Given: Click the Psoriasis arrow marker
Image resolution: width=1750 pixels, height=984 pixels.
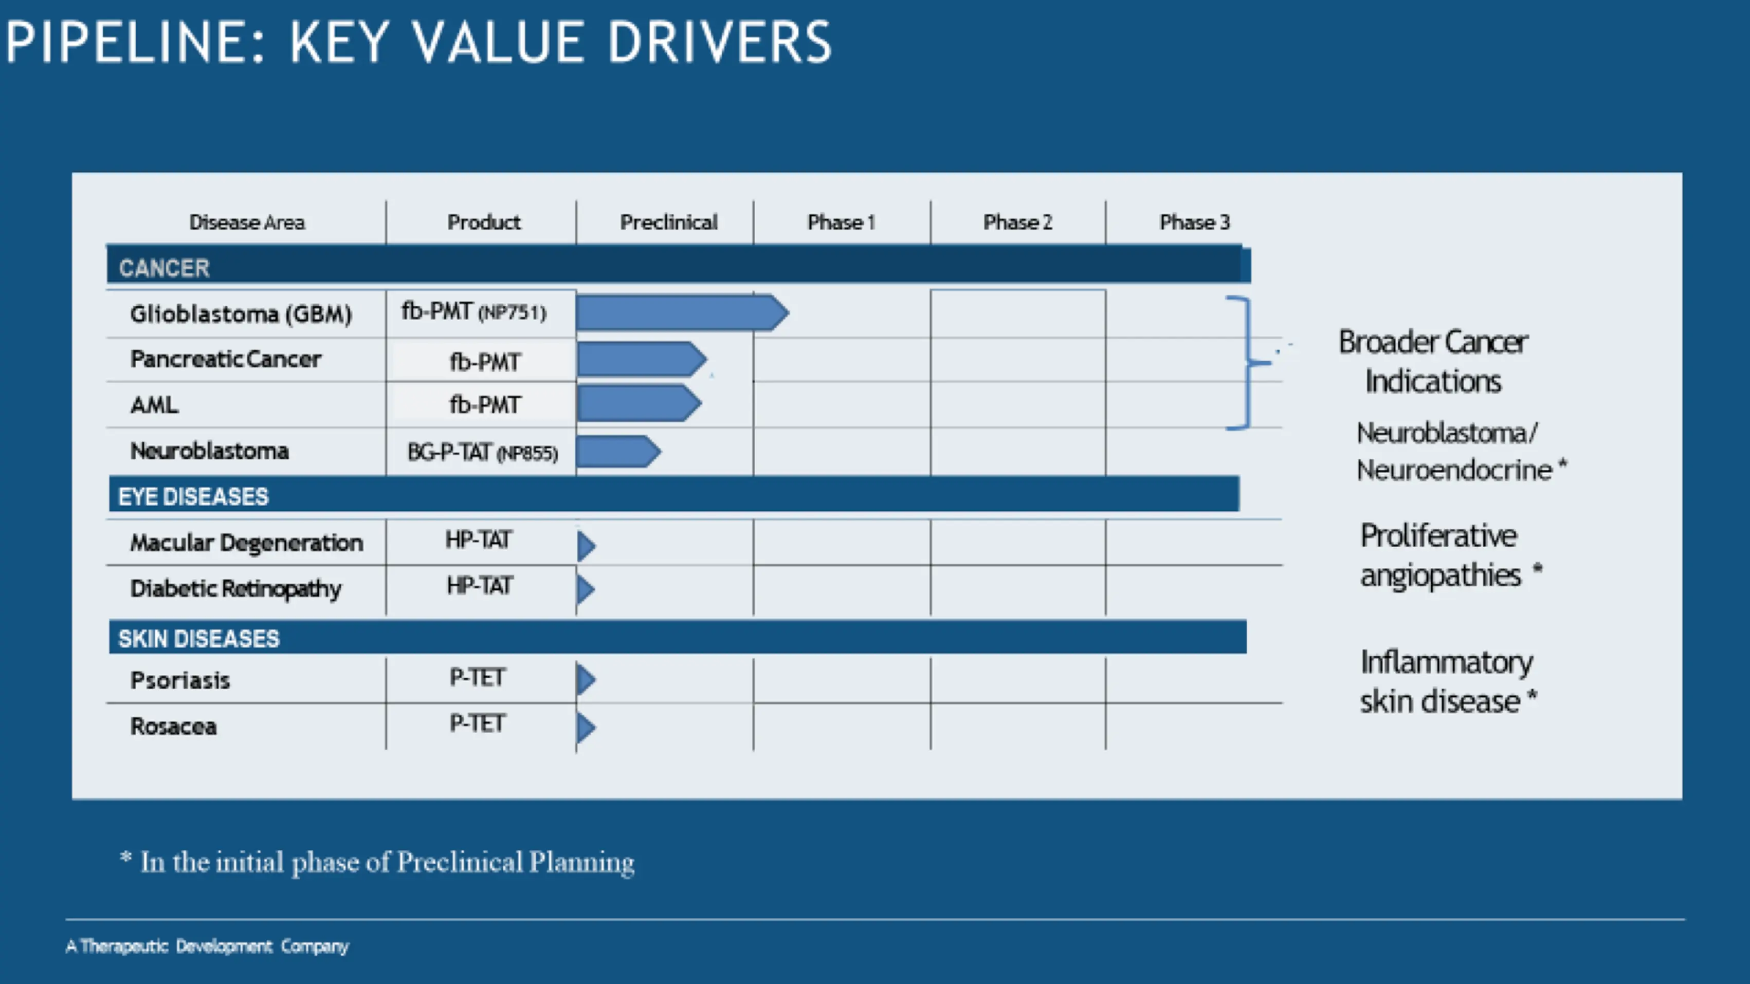Looking at the screenshot, I should click(586, 679).
